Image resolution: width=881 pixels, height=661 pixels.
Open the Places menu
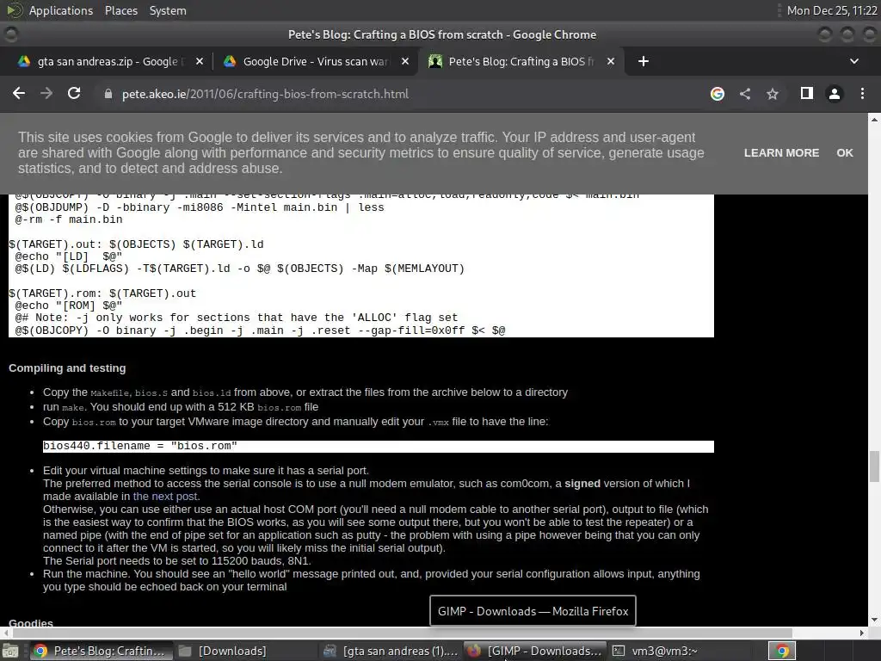(x=120, y=10)
